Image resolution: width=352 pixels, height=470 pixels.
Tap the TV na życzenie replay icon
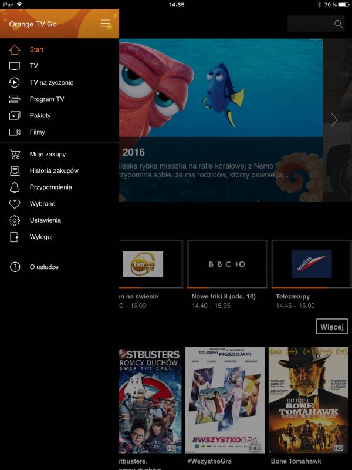click(15, 82)
